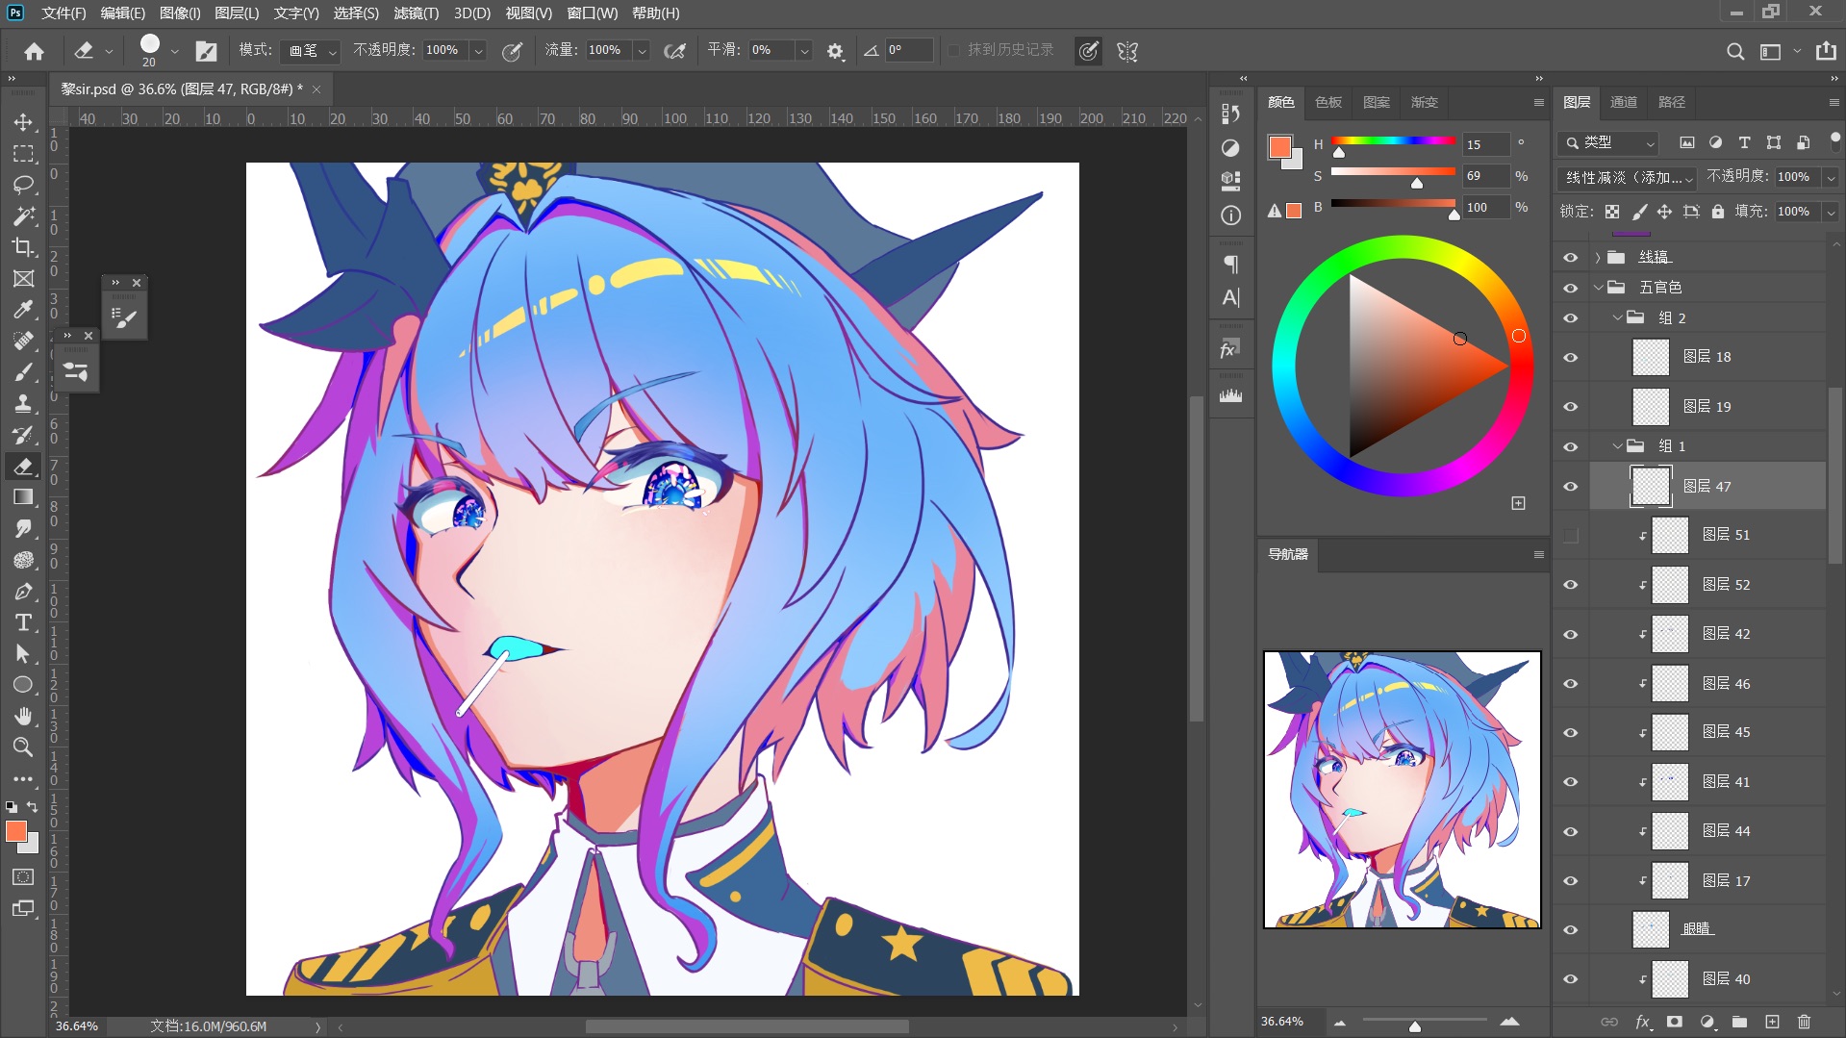Open the 滤镜(T) menu
1846x1038 pixels.
[416, 13]
